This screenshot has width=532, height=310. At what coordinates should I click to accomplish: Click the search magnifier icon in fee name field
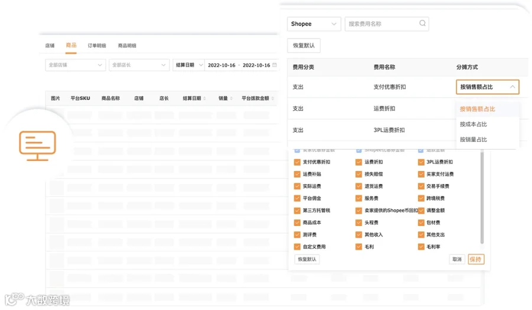coord(423,24)
